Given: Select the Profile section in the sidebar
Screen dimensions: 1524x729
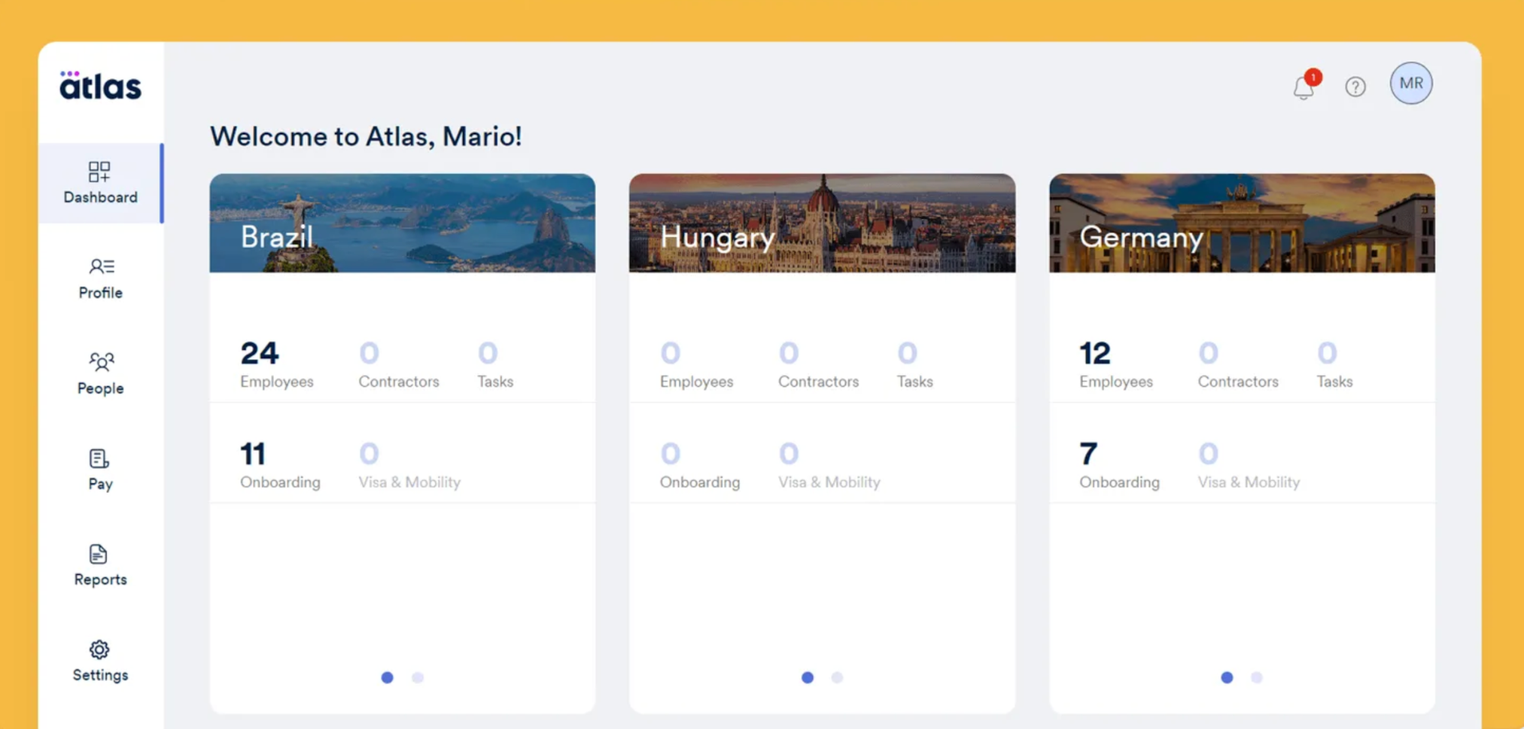Looking at the screenshot, I should 100,278.
